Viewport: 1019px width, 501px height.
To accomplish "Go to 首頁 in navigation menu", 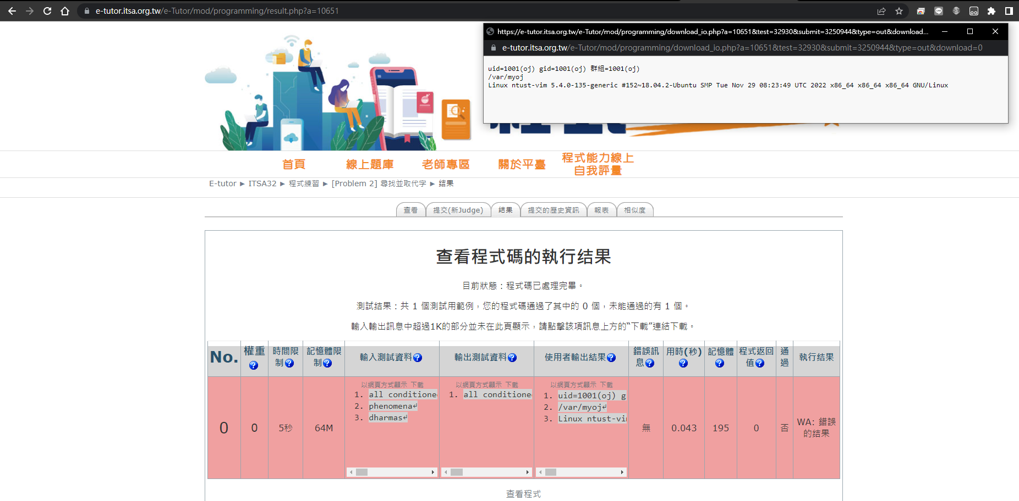I will [294, 164].
